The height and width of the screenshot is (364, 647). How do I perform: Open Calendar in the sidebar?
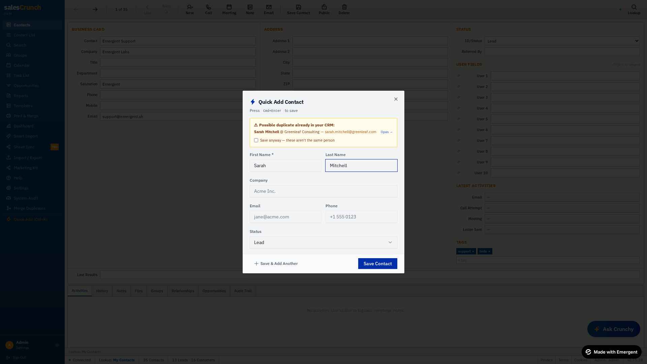[32, 65]
